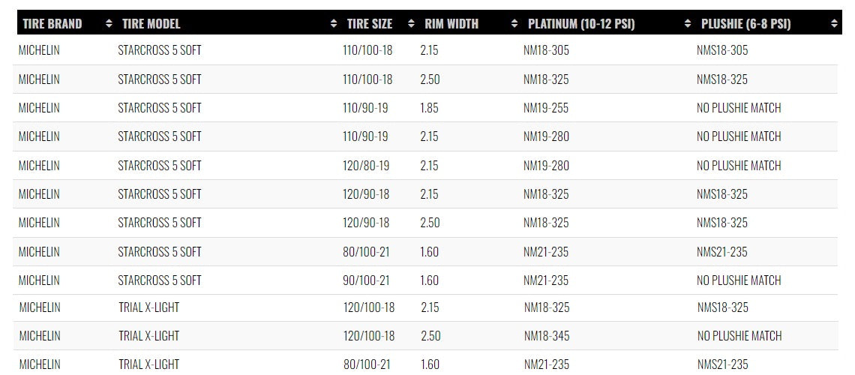Click sort arrows for Plushie (6-8 PSI)
Image resolution: width=855 pixels, height=375 pixels.
835,24
